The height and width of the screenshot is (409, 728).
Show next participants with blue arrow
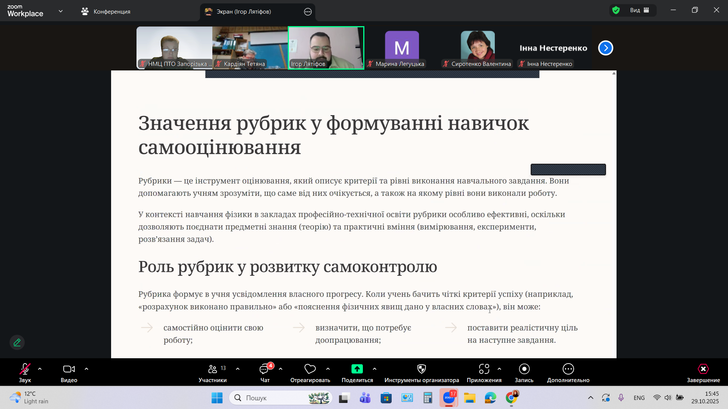coord(606,48)
